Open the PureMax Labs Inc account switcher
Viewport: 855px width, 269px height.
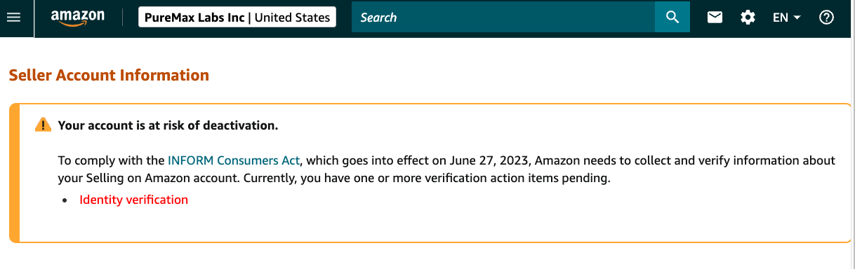(x=237, y=18)
